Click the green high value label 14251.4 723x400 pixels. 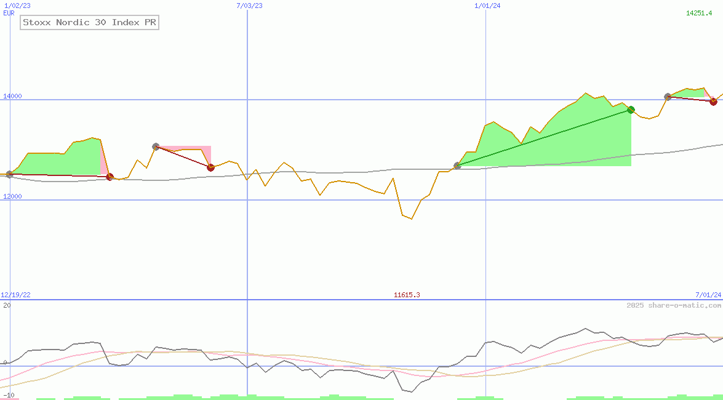pyautogui.click(x=699, y=12)
